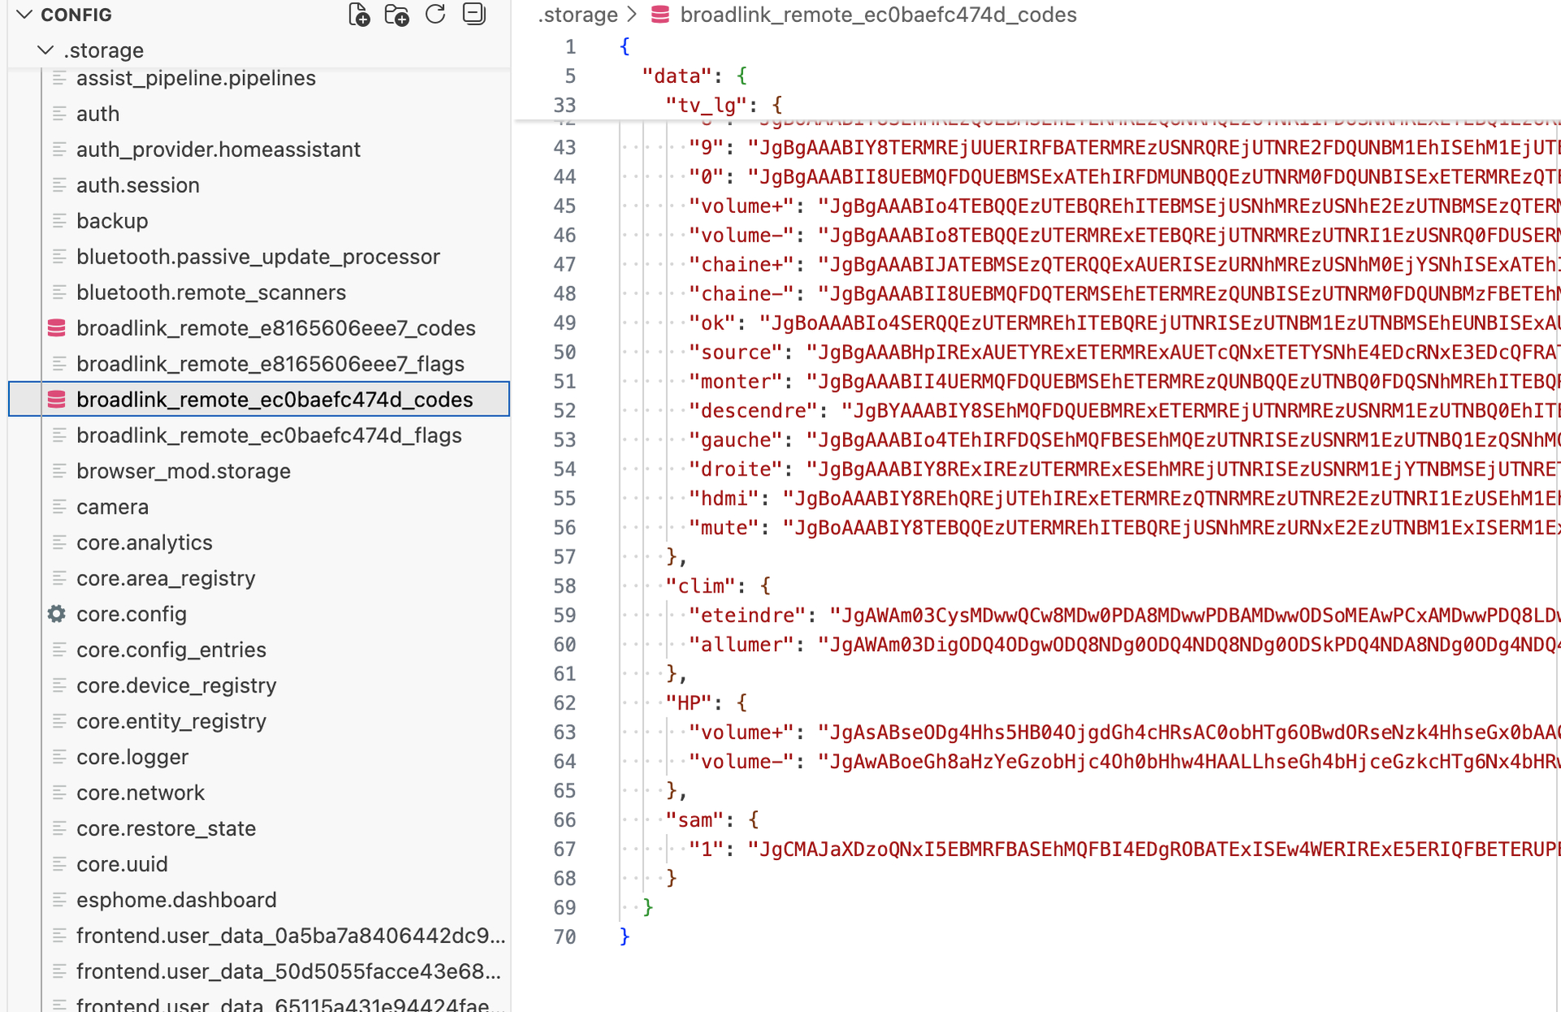The width and height of the screenshot is (1561, 1012).
Task: Click gear icon next to core.config
Action: 57,615
